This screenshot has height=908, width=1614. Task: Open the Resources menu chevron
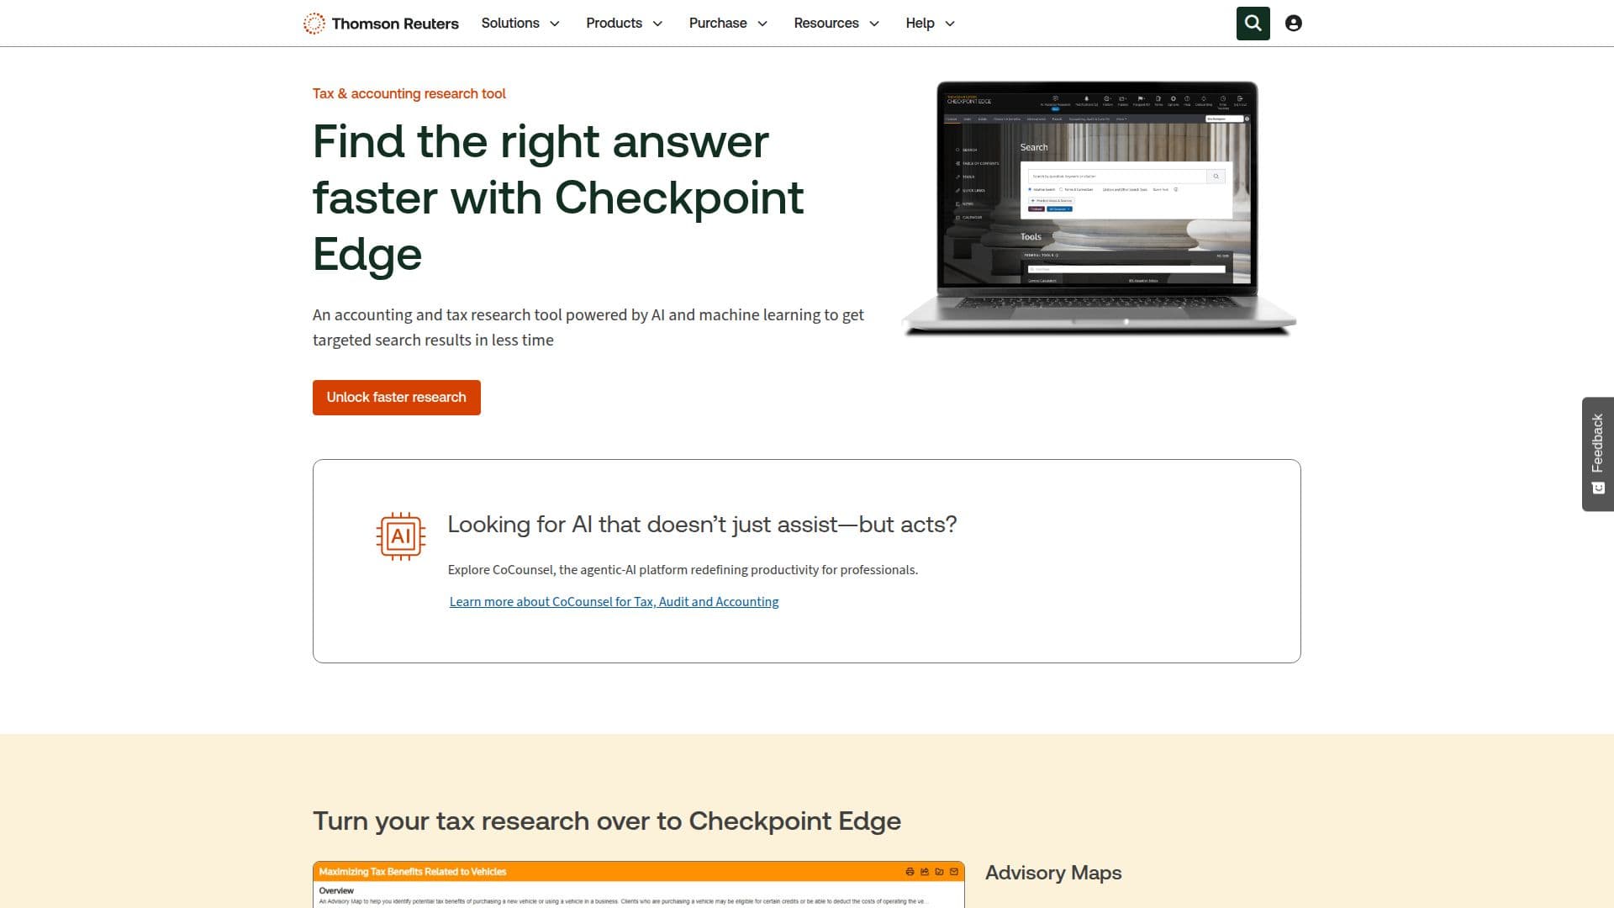(x=874, y=24)
